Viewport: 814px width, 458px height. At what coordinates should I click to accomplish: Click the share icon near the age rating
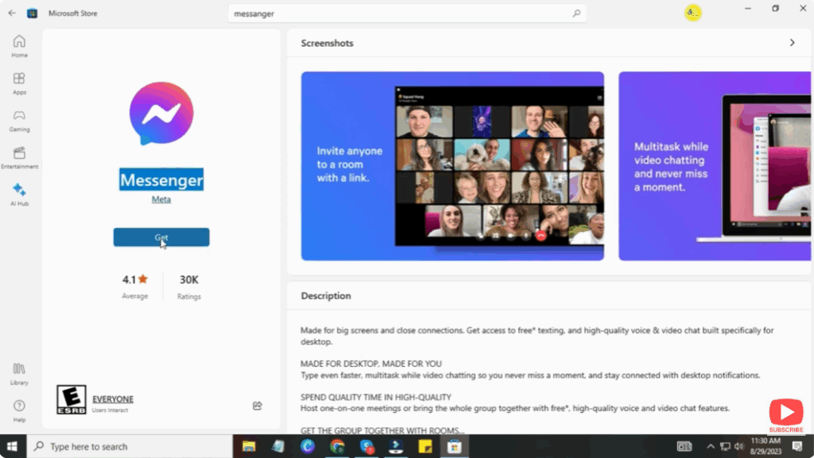257,406
